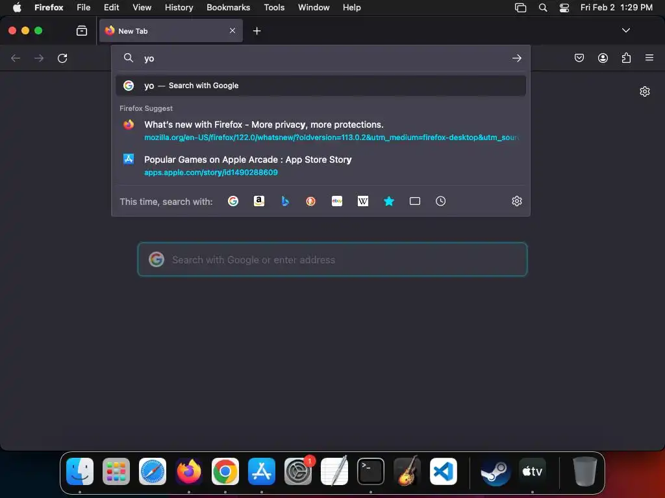Open the Apple menu
The height and width of the screenshot is (498, 665).
(17, 7)
